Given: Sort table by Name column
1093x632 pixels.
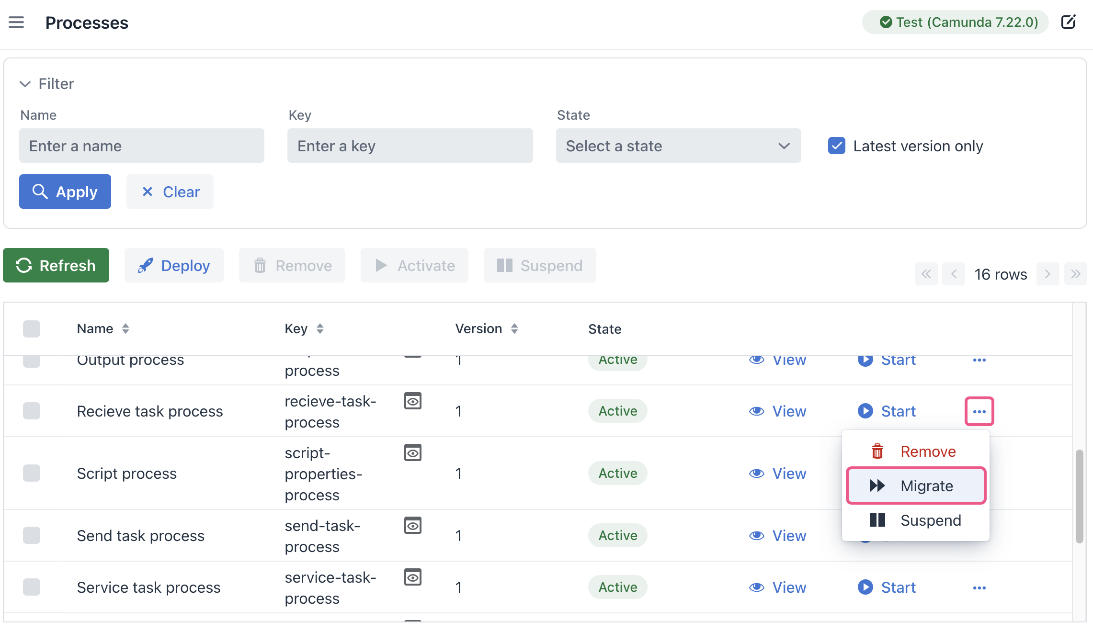Looking at the screenshot, I should pyautogui.click(x=125, y=329).
